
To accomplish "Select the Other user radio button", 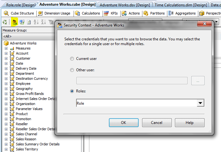I will click(x=72, y=70).
